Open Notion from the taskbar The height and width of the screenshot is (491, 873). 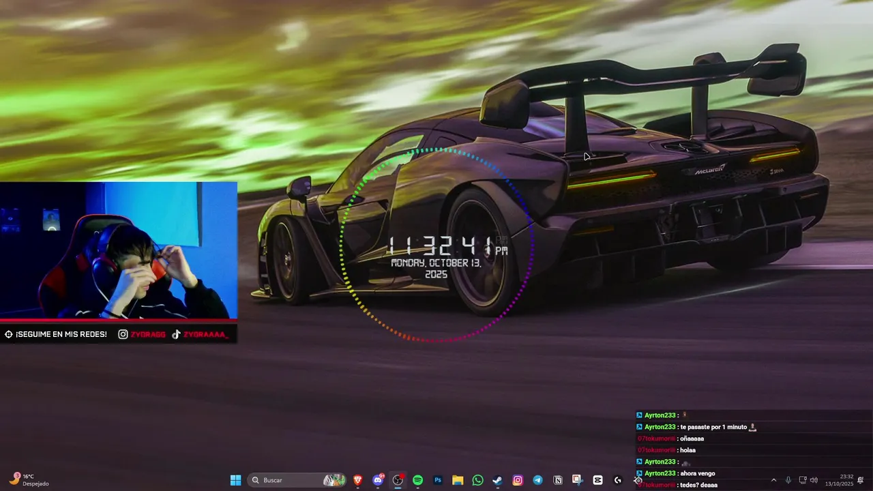click(x=558, y=480)
